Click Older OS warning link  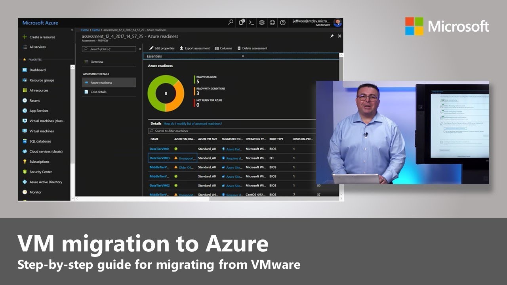(186, 167)
